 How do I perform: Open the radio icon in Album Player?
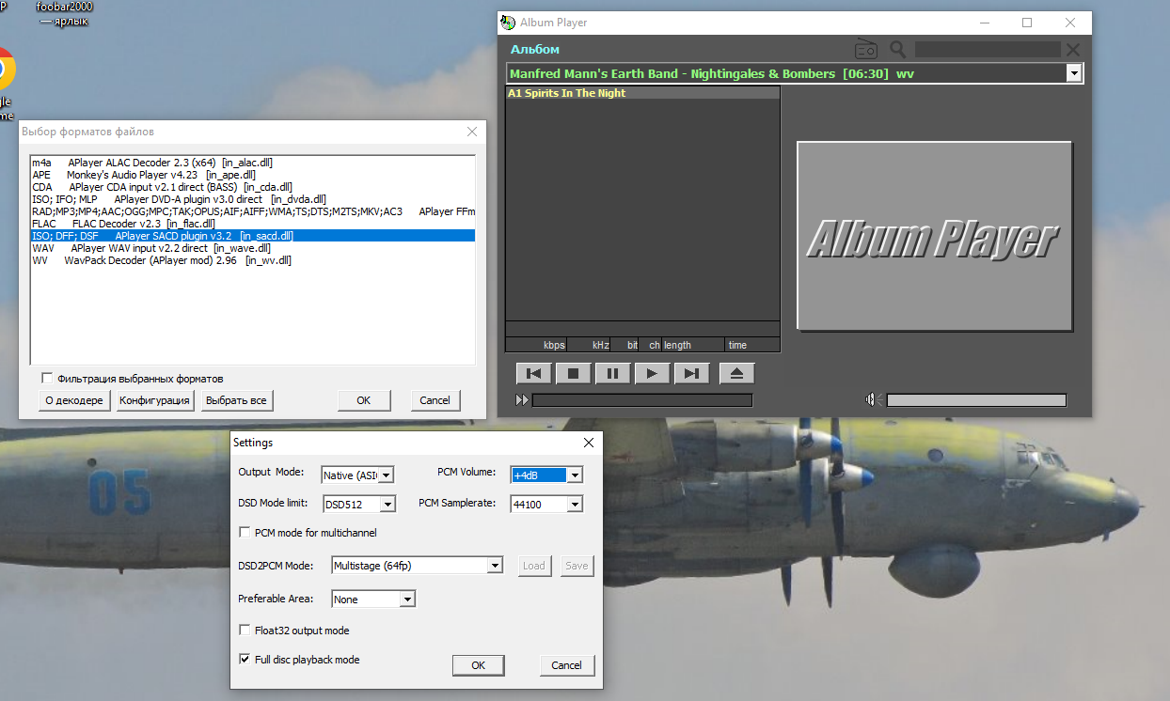(865, 49)
